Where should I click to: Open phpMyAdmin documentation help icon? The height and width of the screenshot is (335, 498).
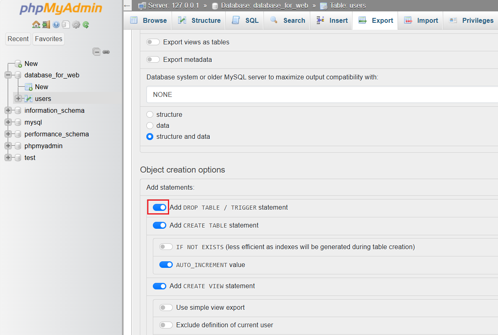[x=56, y=24]
